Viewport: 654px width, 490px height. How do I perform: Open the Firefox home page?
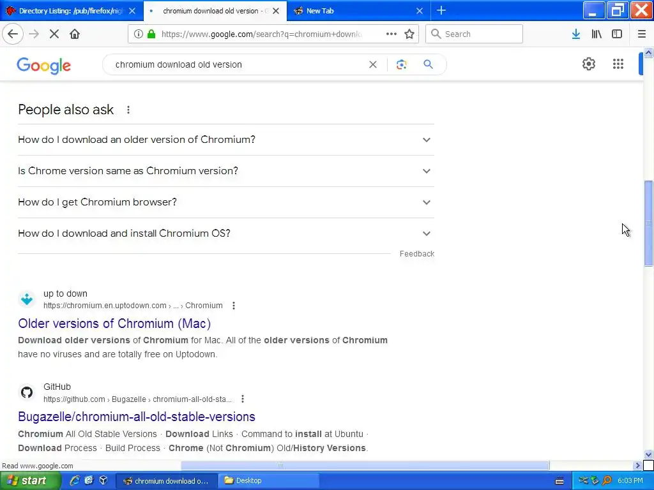point(75,34)
